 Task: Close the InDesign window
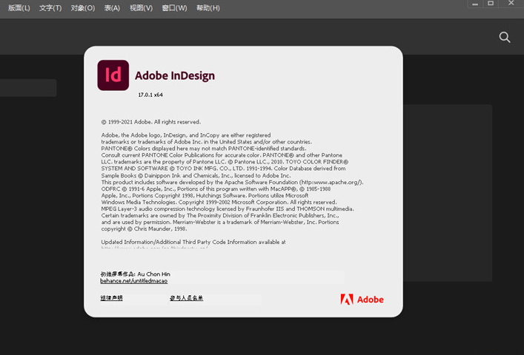tap(511, 4)
